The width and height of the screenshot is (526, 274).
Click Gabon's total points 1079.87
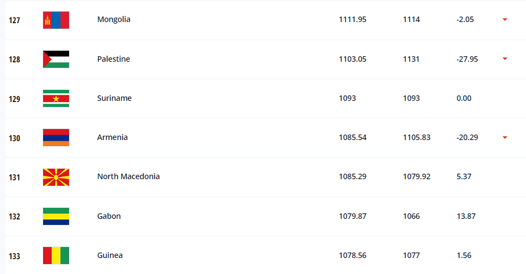pyautogui.click(x=353, y=216)
